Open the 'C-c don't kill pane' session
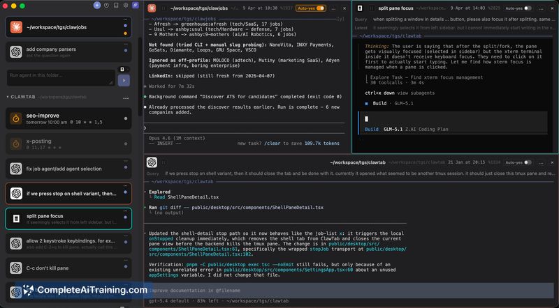 (68, 267)
